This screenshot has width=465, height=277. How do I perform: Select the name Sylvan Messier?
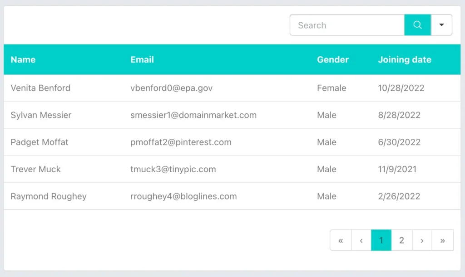point(41,115)
